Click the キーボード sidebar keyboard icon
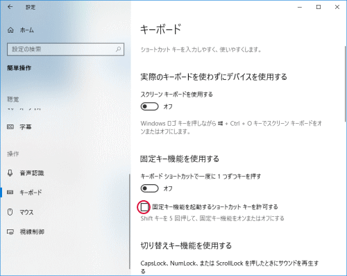347x276 pixels. click(x=10, y=192)
